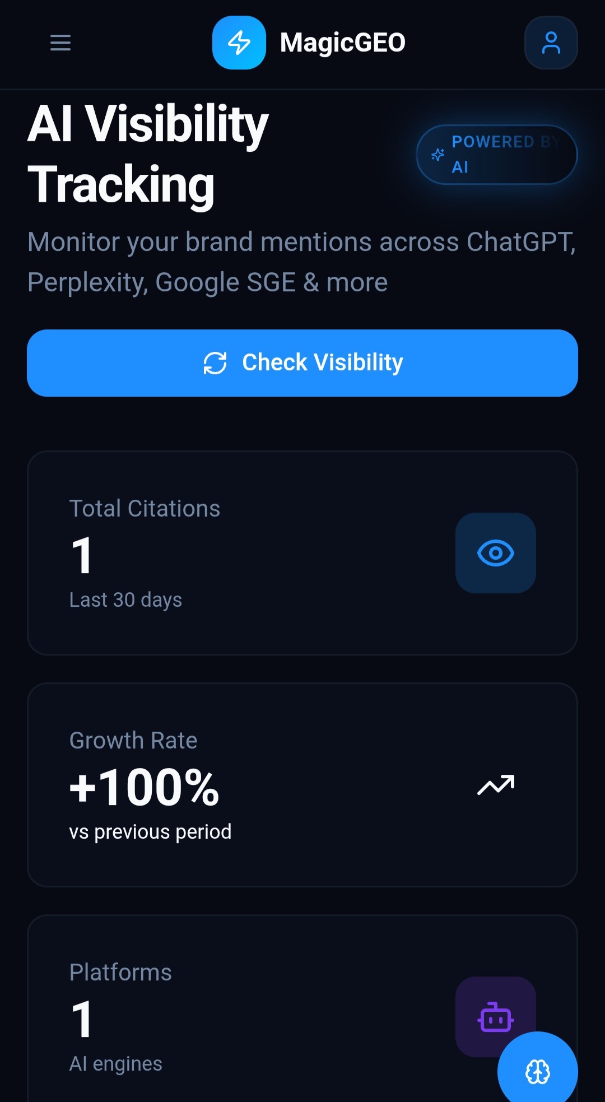Click the MagicGEO brand name text
605x1102 pixels.
[342, 43]
